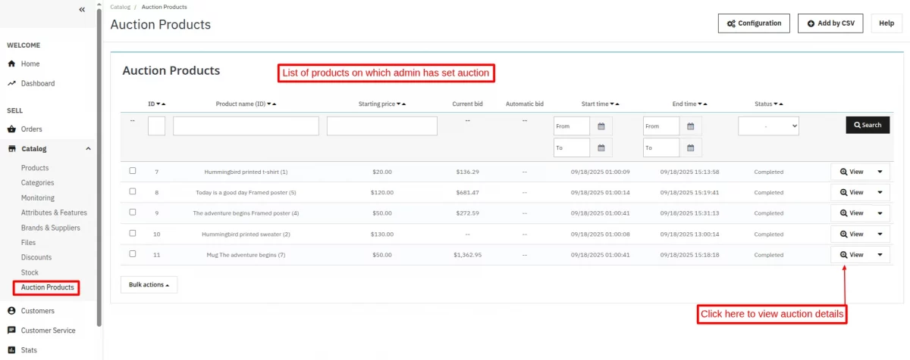Sort Starting price ascending arrow
Viewport: 910px width, 360px height.
click(403, 104)
